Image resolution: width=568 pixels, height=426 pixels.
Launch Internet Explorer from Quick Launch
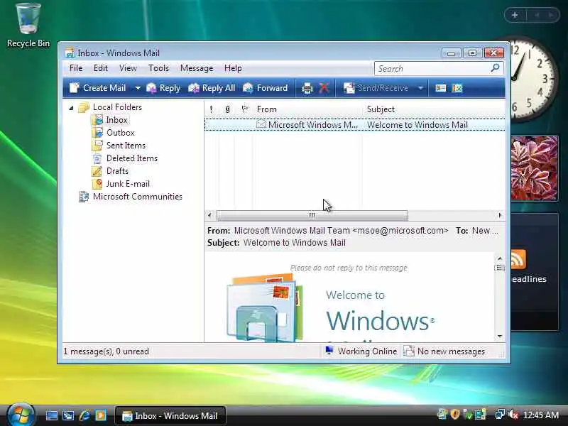pos(84,415)
